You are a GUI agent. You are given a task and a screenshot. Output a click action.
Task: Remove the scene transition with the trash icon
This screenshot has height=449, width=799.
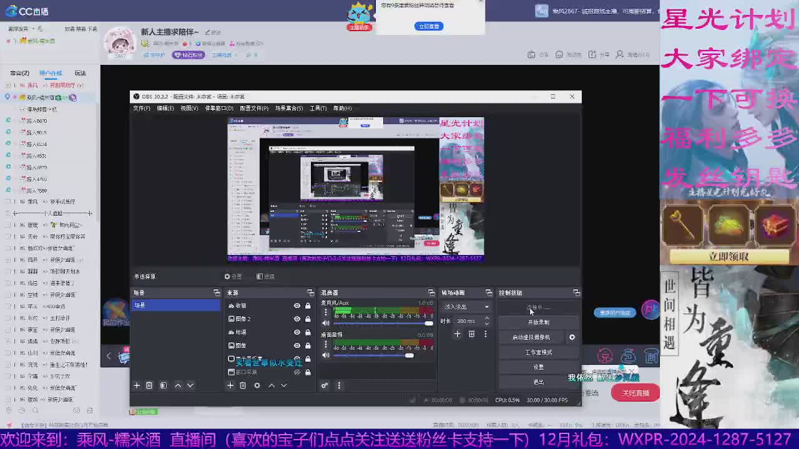coord(471,334)
